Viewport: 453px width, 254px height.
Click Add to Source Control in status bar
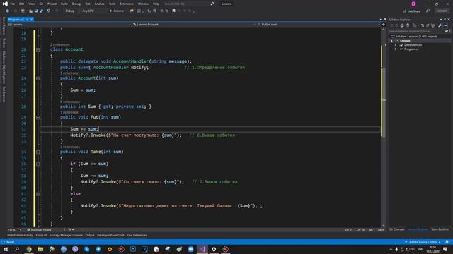423,242
